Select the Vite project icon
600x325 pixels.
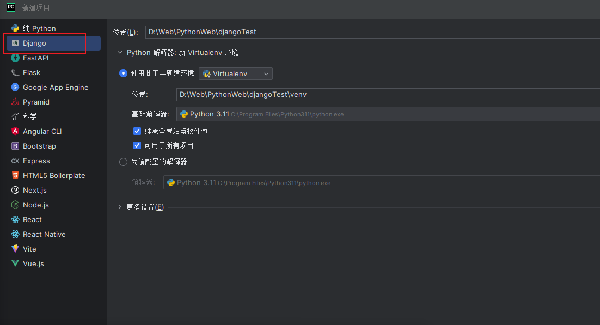point(15,249)
